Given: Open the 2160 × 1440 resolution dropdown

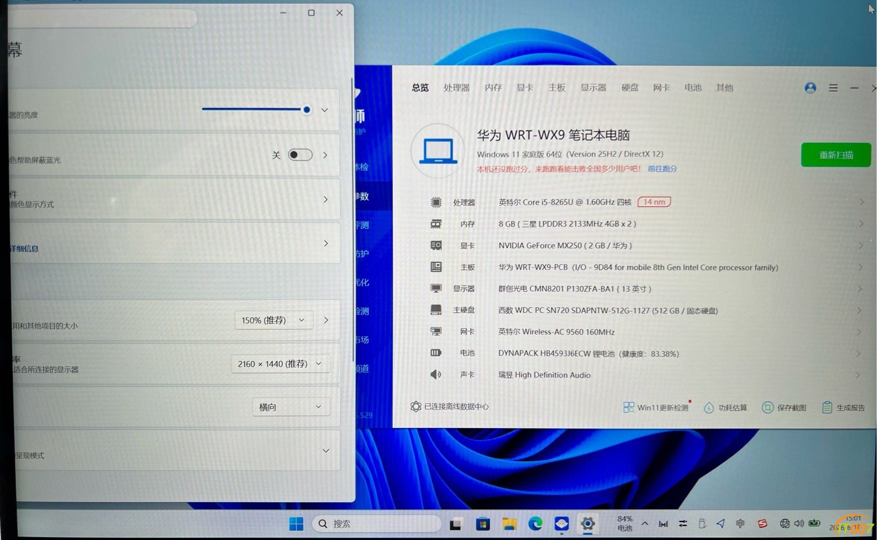Looking at the screenshot, I should (280, 363).
